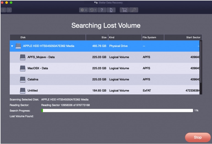Go back with the left arrow
The height and width of the screenshot is (144, 212).
(x=4, y=10)
